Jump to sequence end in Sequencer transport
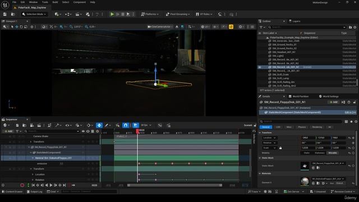 [65, 185]
